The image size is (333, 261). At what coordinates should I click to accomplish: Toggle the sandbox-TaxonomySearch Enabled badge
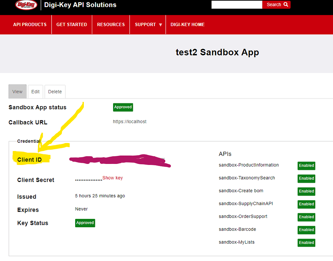(306, 179)
